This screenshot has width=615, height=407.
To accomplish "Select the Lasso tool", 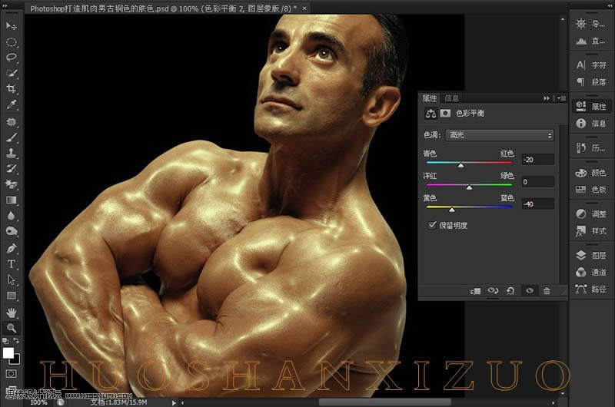I will click(12, 58).
